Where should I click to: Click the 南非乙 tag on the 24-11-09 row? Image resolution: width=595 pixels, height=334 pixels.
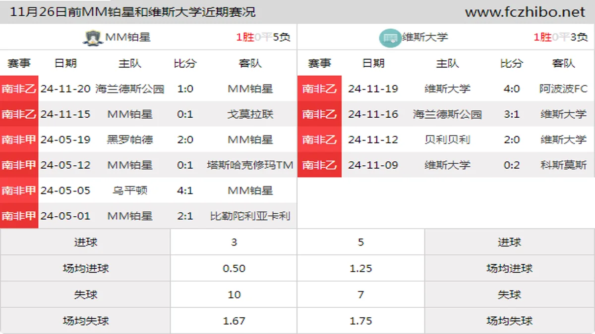click(x=319, y=165)
